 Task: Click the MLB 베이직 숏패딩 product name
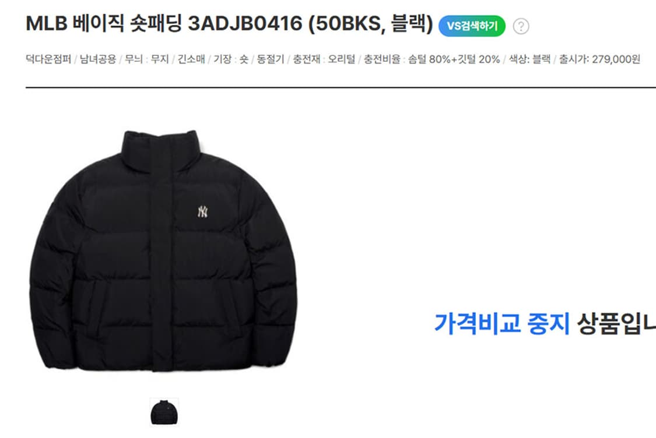tap(104, 23)
